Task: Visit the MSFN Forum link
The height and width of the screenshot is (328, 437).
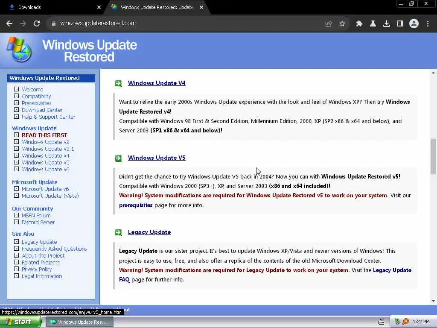Action: (36, 216)
